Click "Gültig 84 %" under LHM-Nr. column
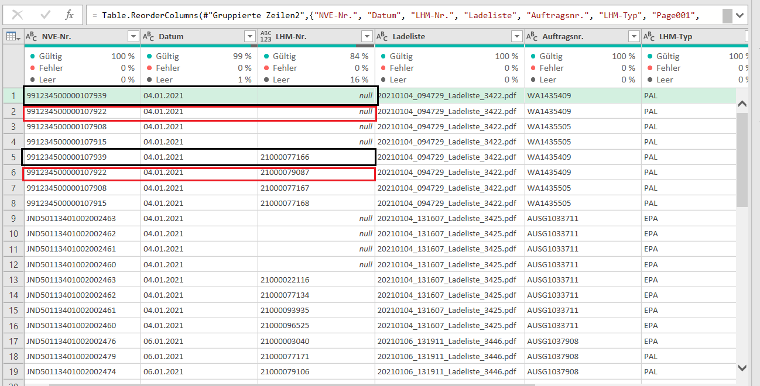Screen dimensions: 760x386 point(317,56)
